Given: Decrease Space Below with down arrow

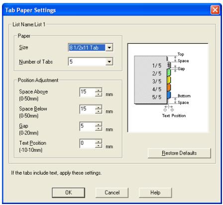Looking at the screenshot, I should (99, 111).
